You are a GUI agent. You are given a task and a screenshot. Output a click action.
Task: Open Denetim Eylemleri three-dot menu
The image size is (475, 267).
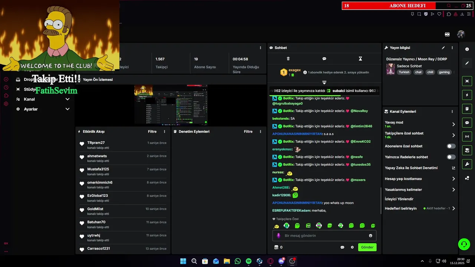point(260,132)
